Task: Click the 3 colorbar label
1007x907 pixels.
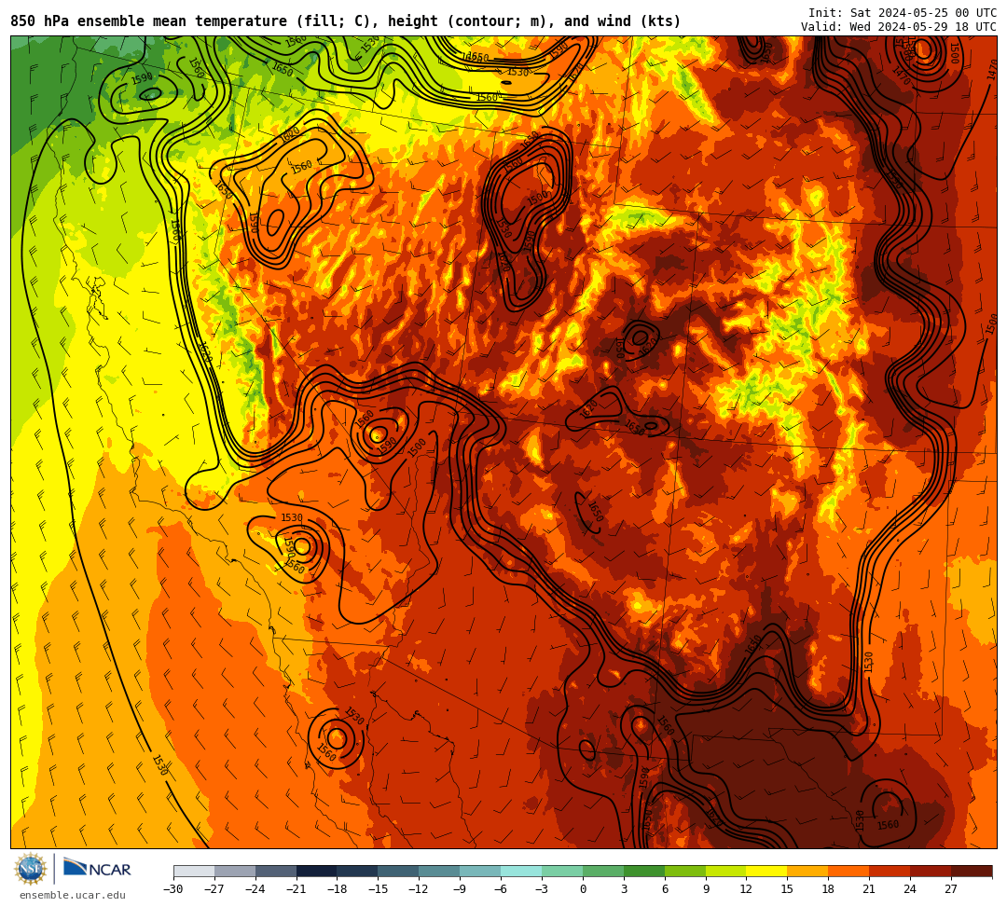Action: (624, 889)
